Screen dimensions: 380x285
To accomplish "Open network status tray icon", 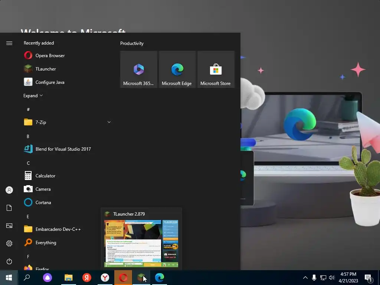I will click(323, 278).
